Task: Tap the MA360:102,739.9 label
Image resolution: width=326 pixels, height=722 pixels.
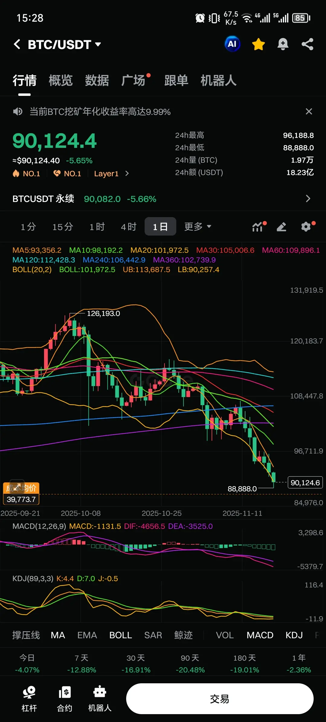Action: [x=184, y=260]
